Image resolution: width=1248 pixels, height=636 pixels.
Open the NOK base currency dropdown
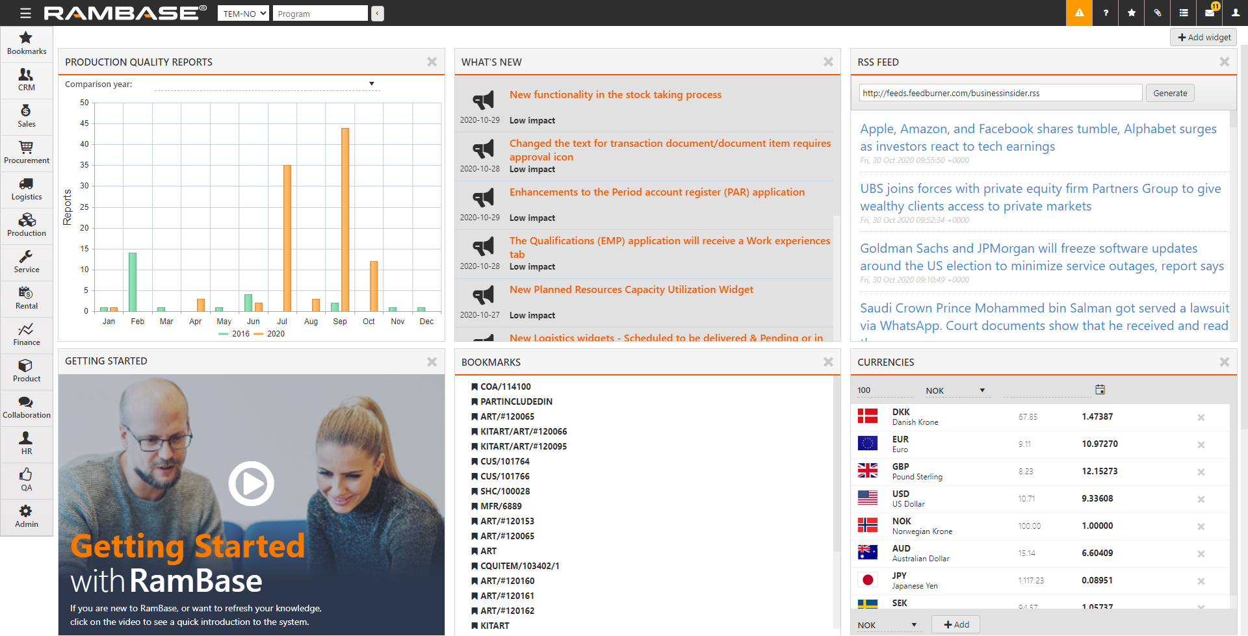click(955, 390)
